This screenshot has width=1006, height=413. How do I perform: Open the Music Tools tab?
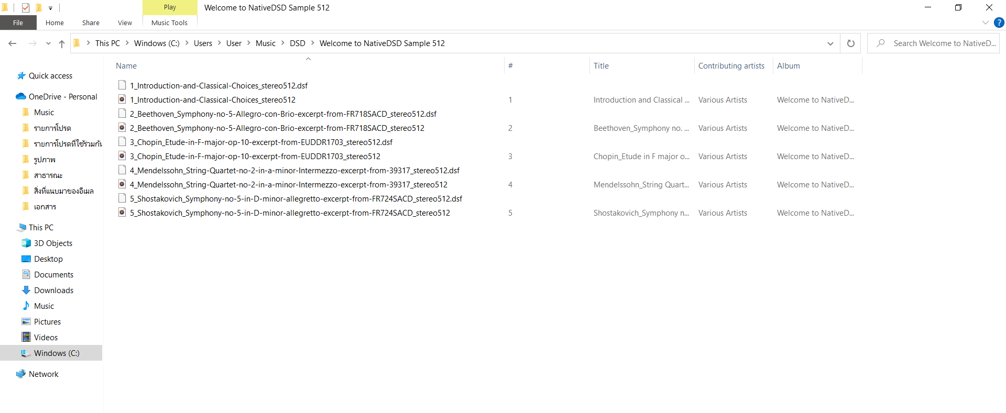169,23
